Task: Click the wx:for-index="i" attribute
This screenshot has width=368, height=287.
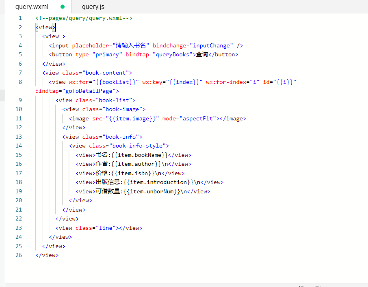Action: (233, 82)
